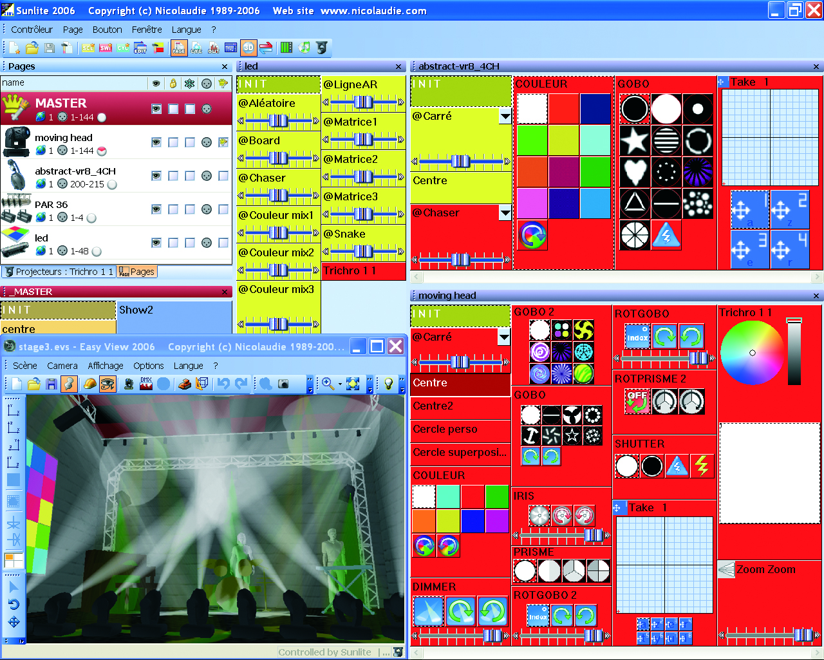
Task: Select the heart-shaped gobo icon
Action: coord(634,172)
